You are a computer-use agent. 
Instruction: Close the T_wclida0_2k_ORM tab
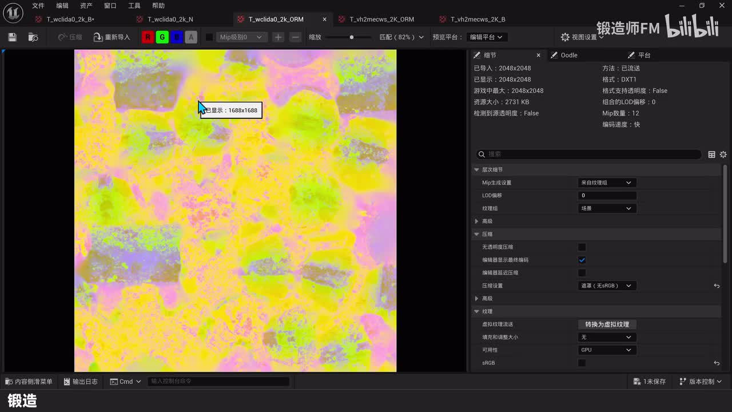tap(324, 19)
